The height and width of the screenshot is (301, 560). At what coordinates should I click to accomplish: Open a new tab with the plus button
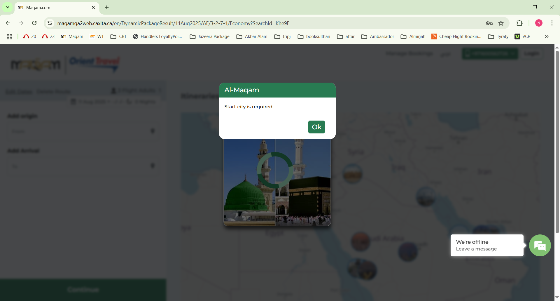pyautogui.click(x=107, y=7)
